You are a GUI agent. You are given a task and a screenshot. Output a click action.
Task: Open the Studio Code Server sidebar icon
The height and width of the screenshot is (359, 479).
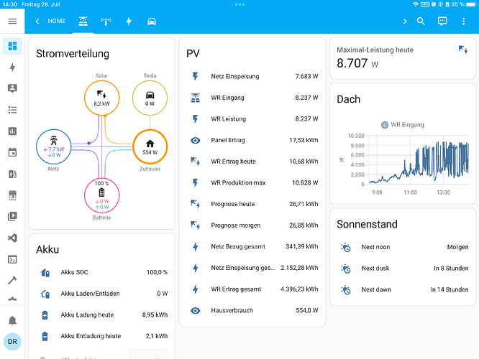pyautogui.click(x=12, y=238)
